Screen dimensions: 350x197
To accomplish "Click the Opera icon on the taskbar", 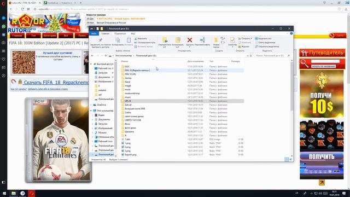I will (x=32, y=193).
